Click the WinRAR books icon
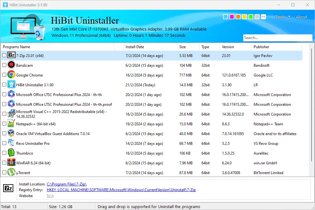Viewport: 315px width, 210px height. click(11, 162)
